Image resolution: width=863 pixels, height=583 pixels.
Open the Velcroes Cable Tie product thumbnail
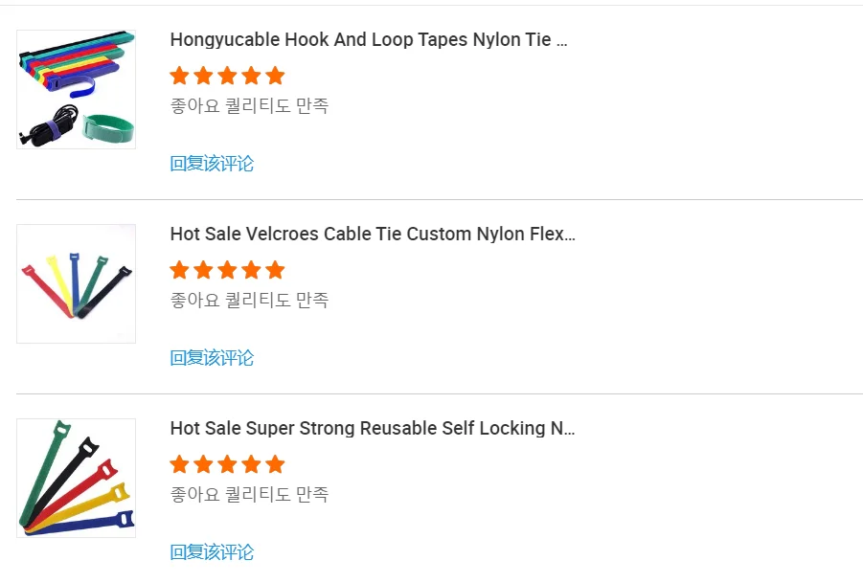(x=77, y=283)
